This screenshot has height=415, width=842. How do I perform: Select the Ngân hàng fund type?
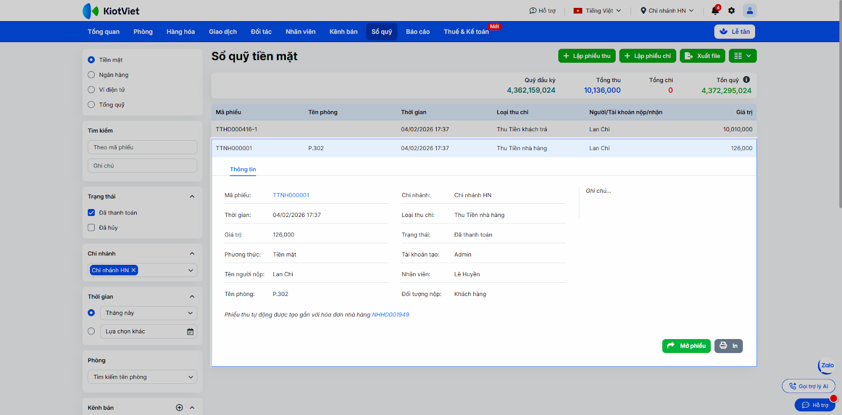(x=91, y=75)
